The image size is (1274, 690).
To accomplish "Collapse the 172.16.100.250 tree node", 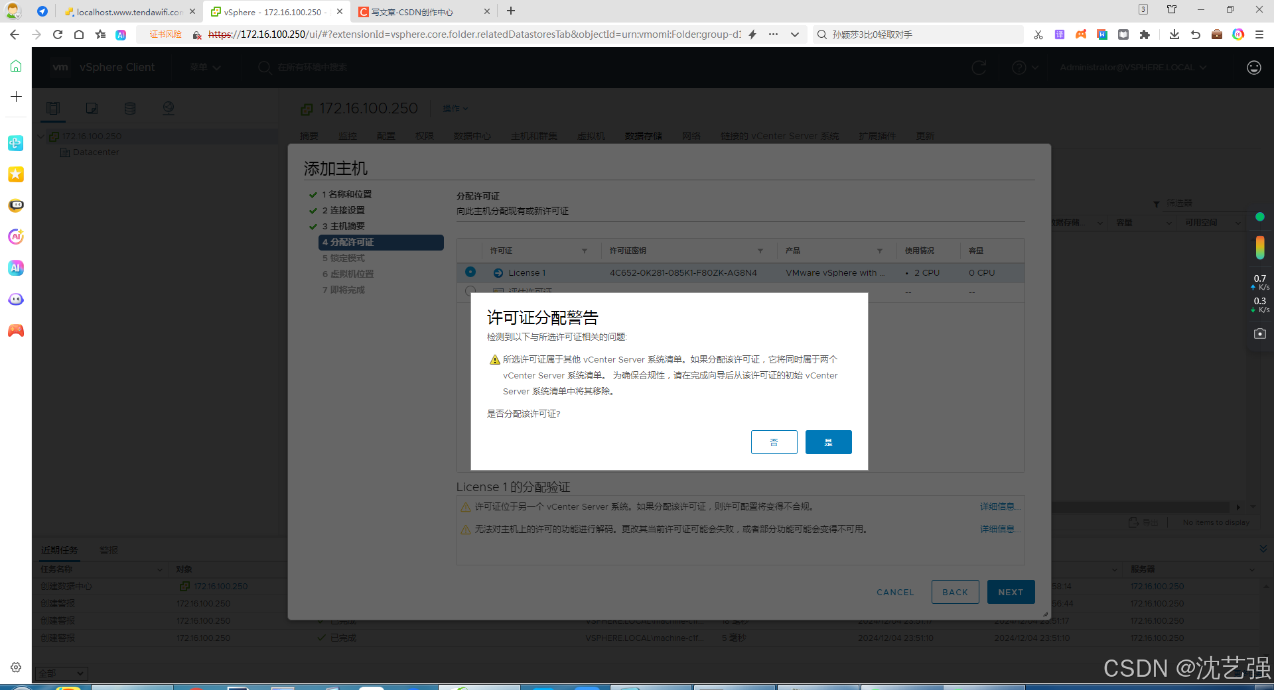I will point(41,136).
